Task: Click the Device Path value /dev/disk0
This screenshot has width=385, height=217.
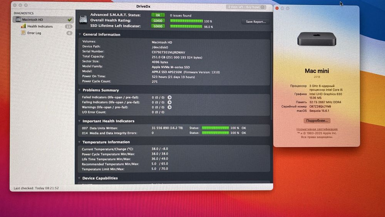Action: coord(160,47)
